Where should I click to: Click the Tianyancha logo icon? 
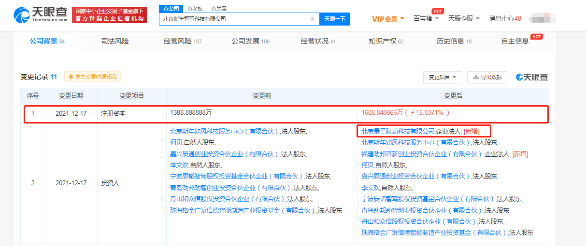pyautogui.click(x=21, y=15)
